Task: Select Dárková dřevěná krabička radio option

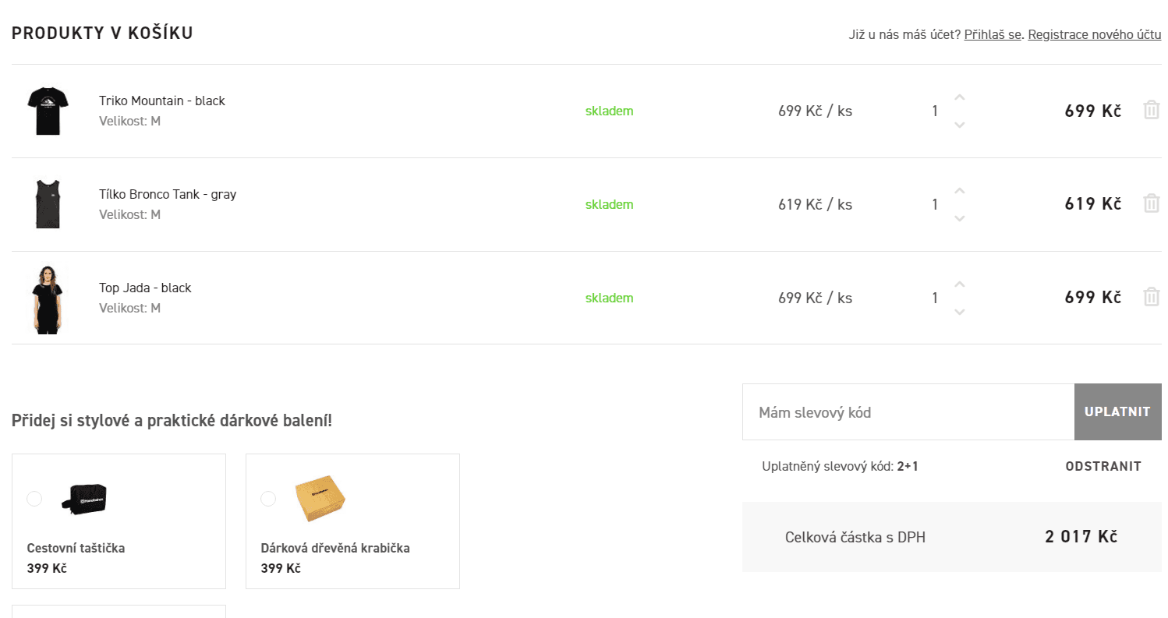Action: click(x=268, y=499)
